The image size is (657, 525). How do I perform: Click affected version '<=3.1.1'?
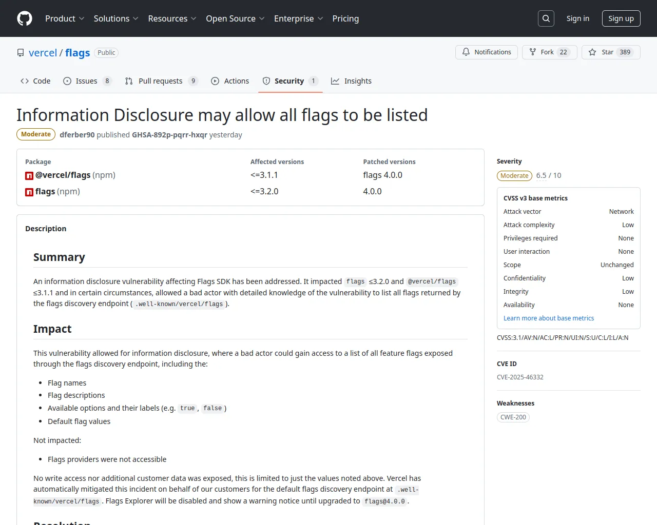click(x=264, y=175)
